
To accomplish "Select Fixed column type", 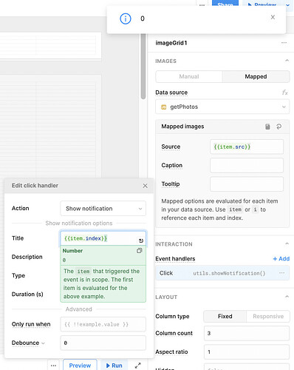I will coord(225,316).
